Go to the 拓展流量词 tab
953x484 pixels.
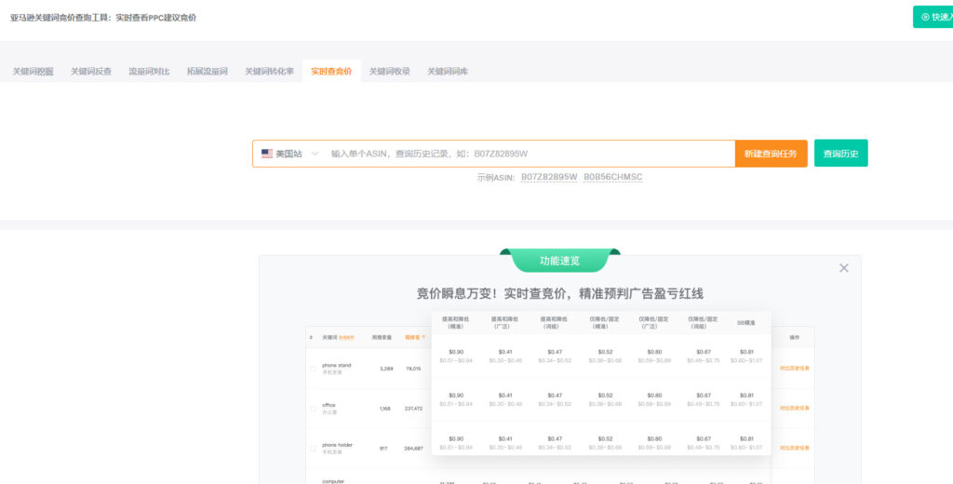[x=208, y=71]
